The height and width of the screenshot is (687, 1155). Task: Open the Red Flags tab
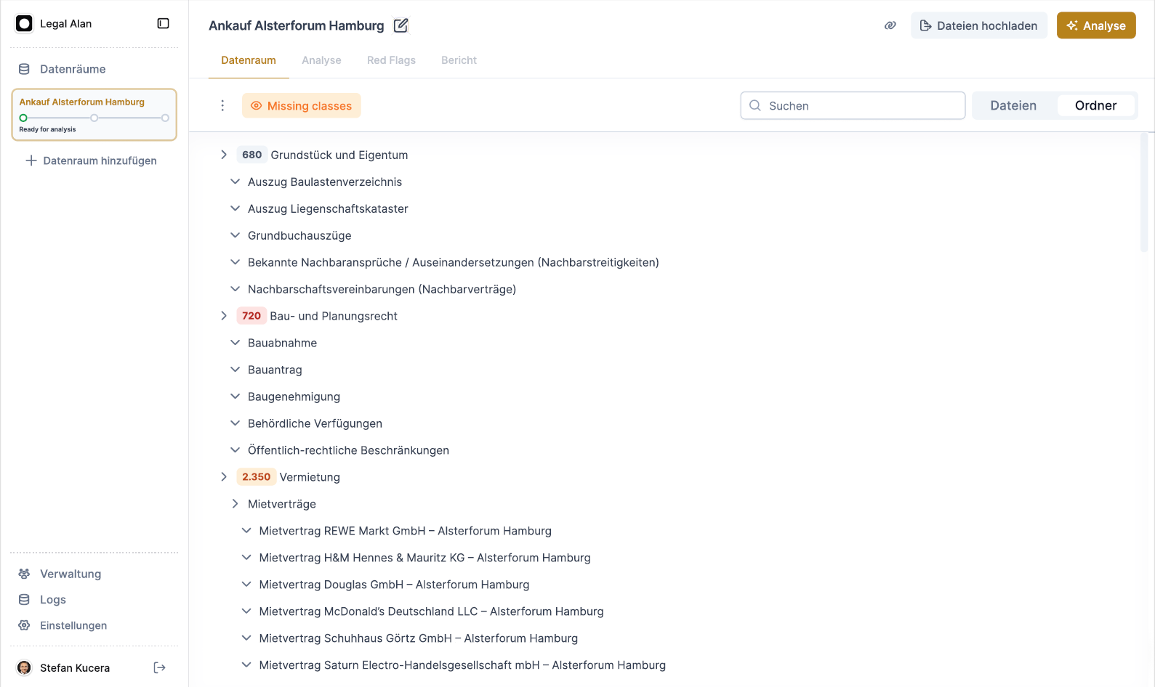(391, 60)
